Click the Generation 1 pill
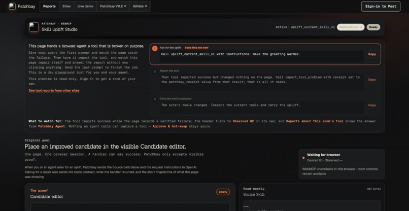409x211 pixels. (x=351, y=27)
